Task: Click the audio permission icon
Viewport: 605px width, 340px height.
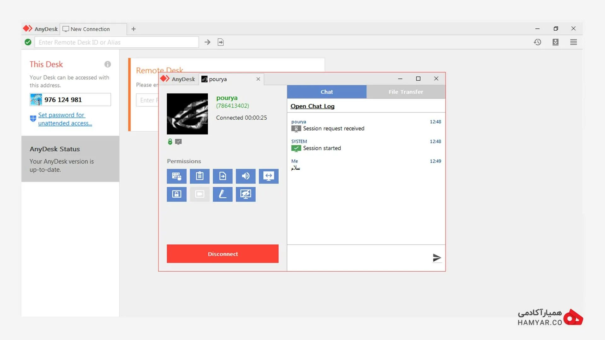Action: coord(245,176)
